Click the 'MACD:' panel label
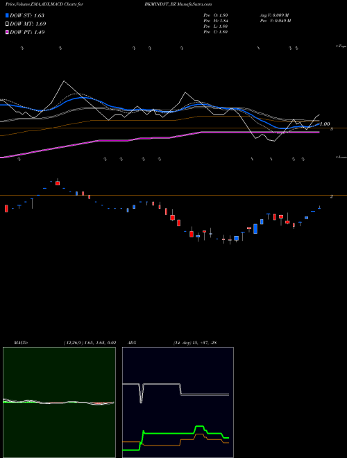 [x=21, y=343]
